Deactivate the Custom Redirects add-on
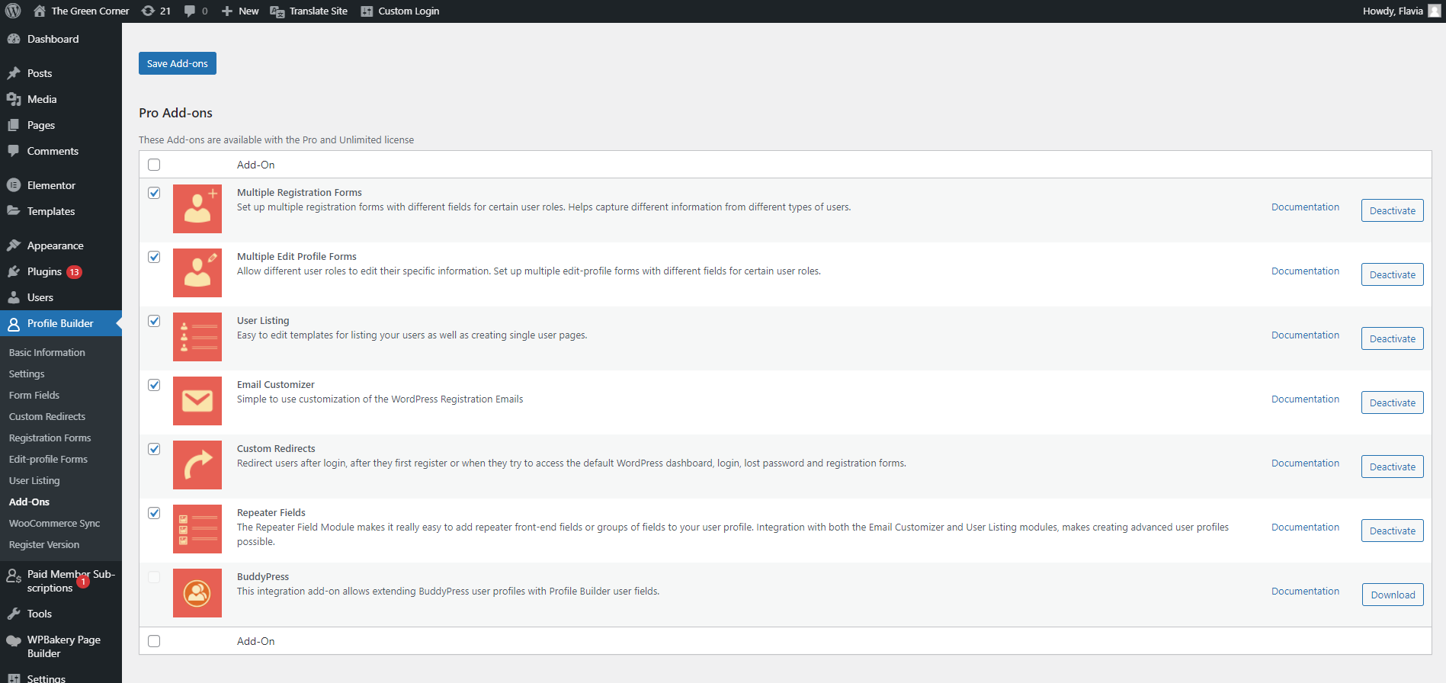 [x=1393, y=467]
